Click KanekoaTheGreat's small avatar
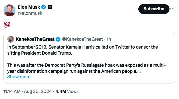Viewport: 179px width, 99px height. tap(11, 39)
